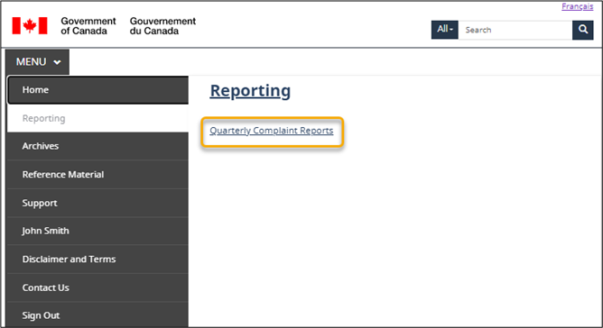This screenshot has height=328, width=603.
Task: Select Home in the side menu
Action: (98, 90)
